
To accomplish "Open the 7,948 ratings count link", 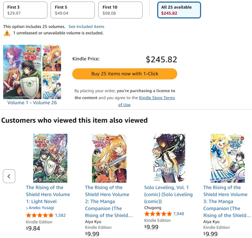I will coord(178,214).
